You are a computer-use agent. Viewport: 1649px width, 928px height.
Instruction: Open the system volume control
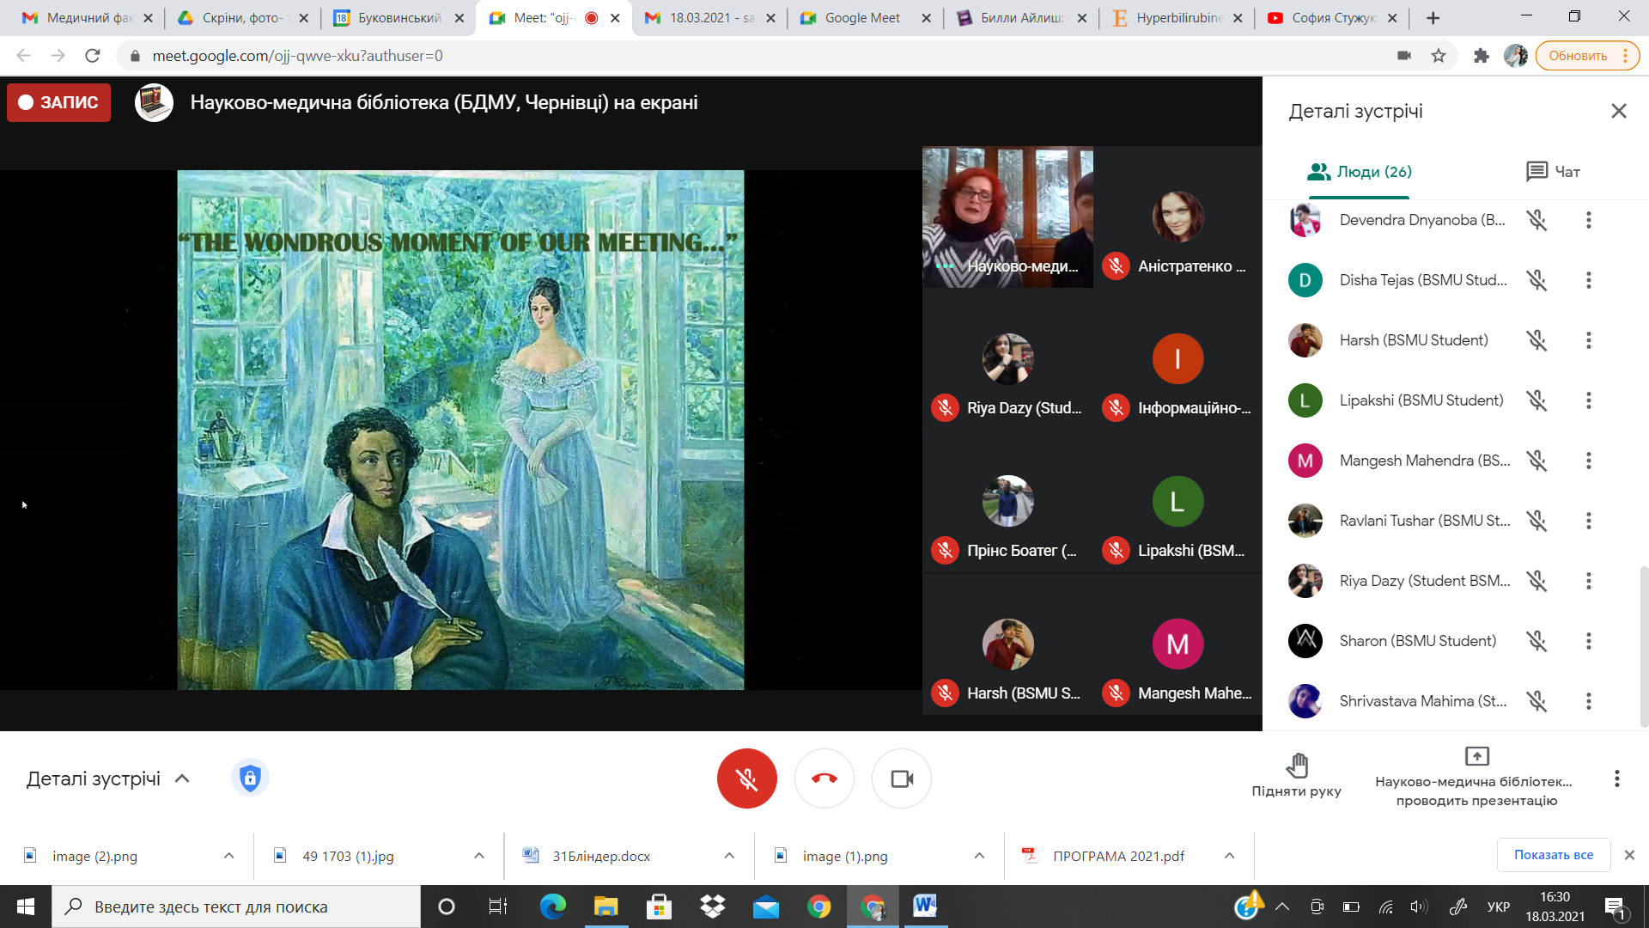(1418, 907)
